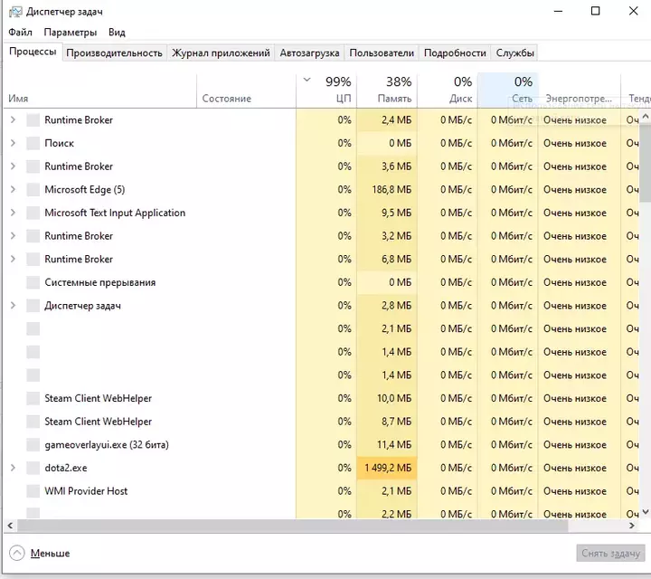This screenshot has height=579, width=651.
Task: Sort by the Состояние column header
Action: pos(246,90)
